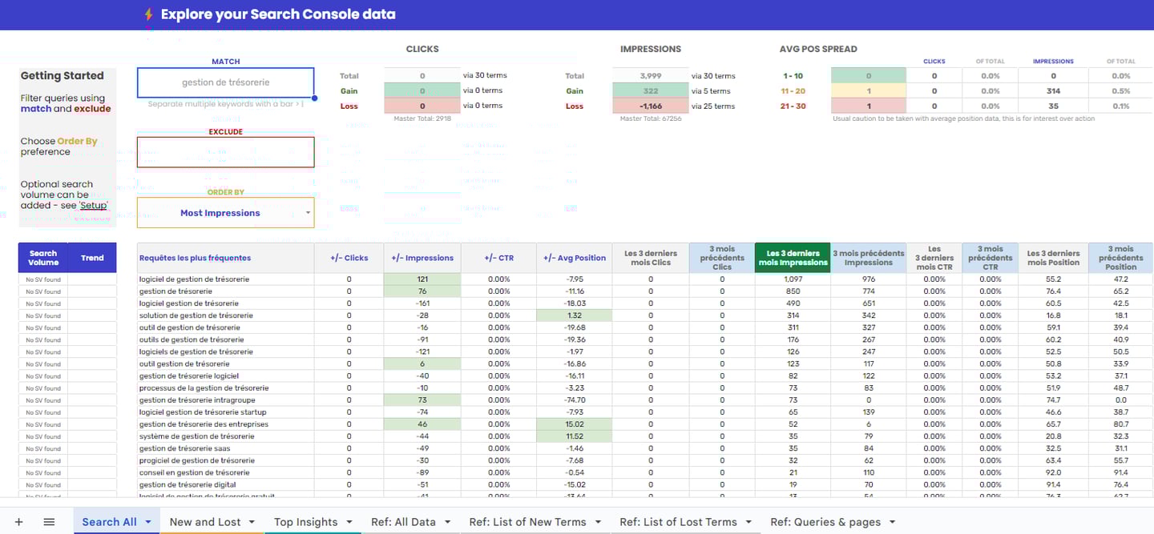Open the New and Lost tab dropdown arrow

click(x=252, y=522)
